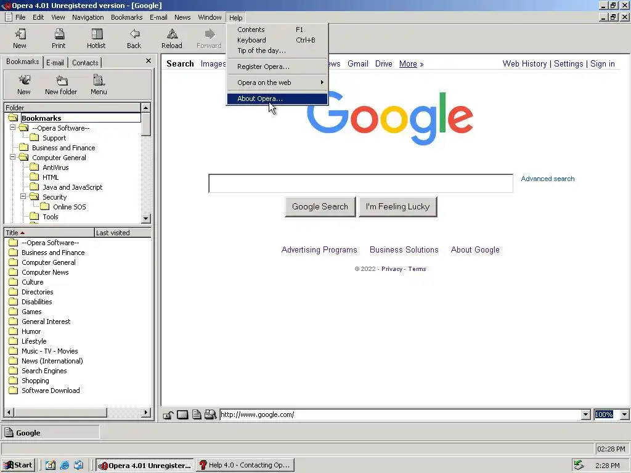Click the Google search text field

point(360,184)
